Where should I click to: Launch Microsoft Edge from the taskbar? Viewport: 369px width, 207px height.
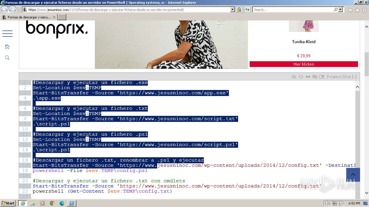coord(62,203)
